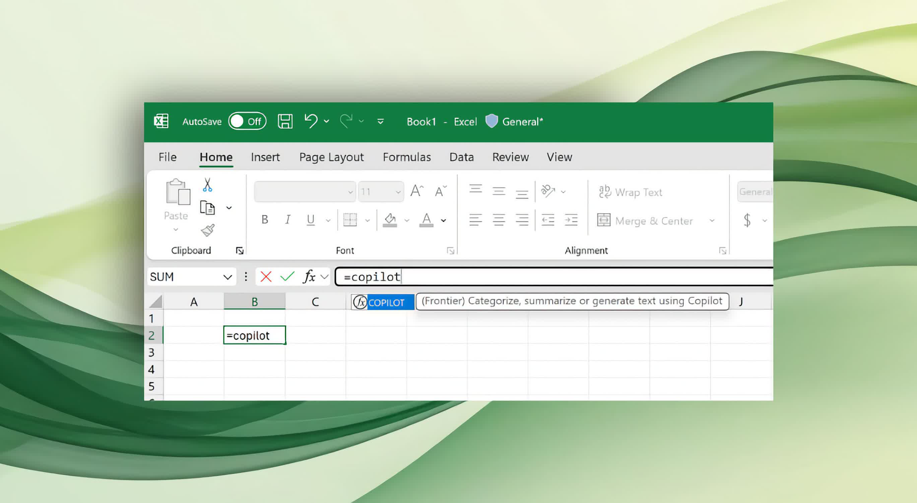
Task: Pick a fill color from the paint bucket swatch
Action: click(x=389, y=220)
